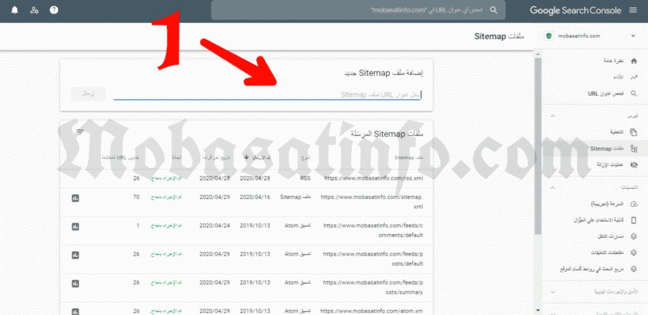The width and height of the screenshot is (648, 315).
Task: Open the notifications bell
Action: 15,10
